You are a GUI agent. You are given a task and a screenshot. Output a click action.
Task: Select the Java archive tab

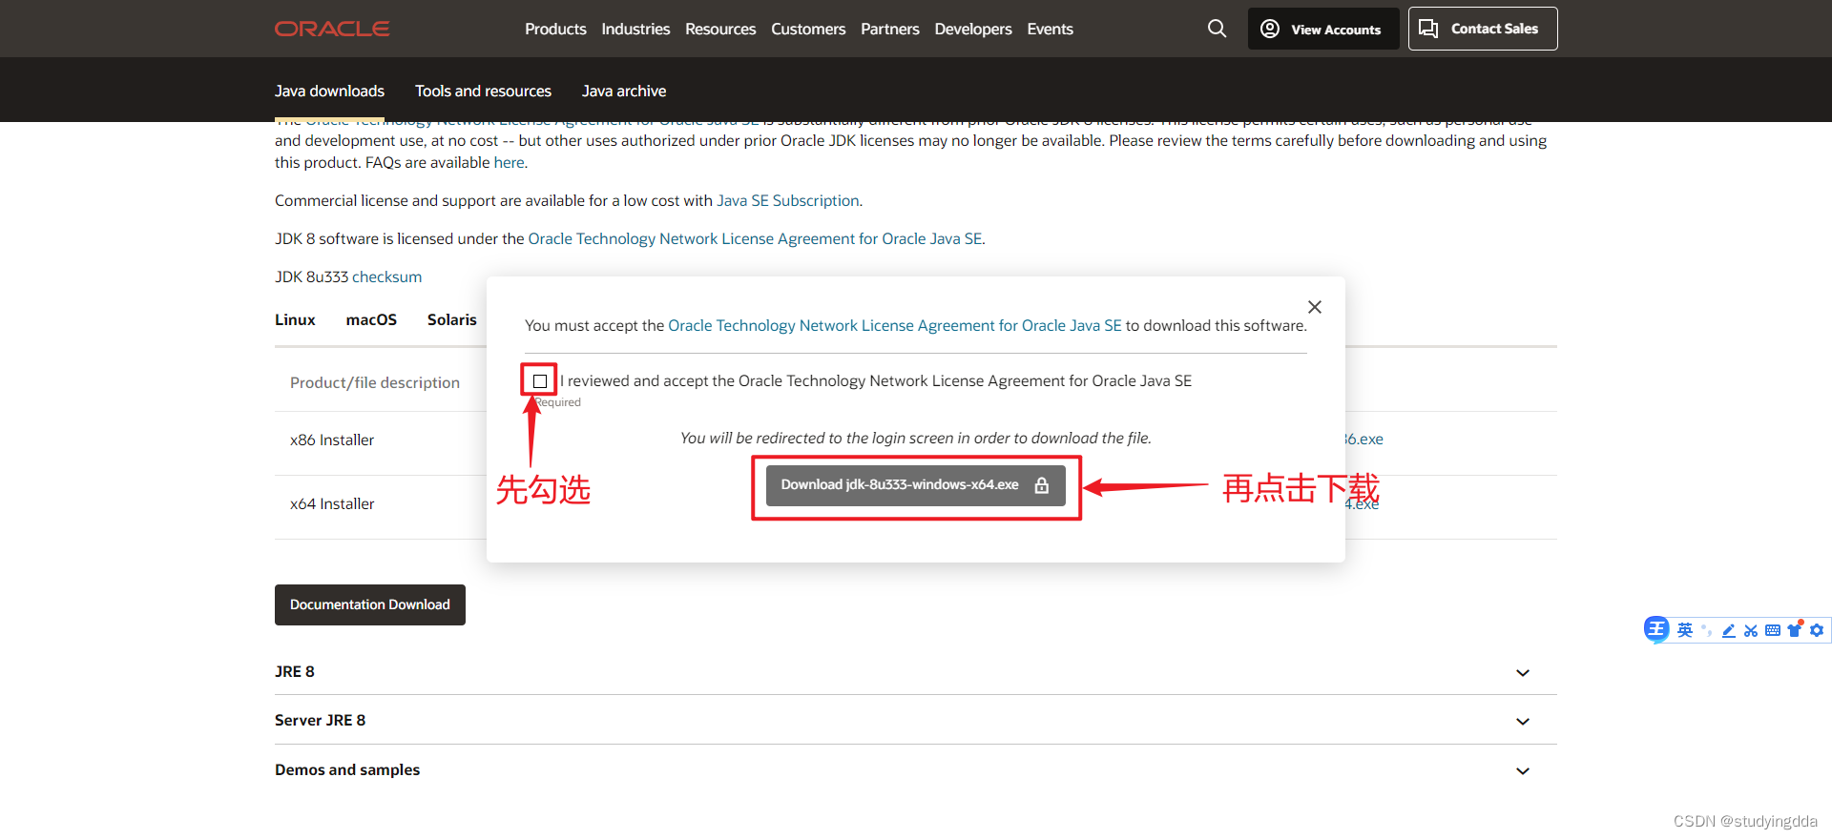[x=624, y=91]
